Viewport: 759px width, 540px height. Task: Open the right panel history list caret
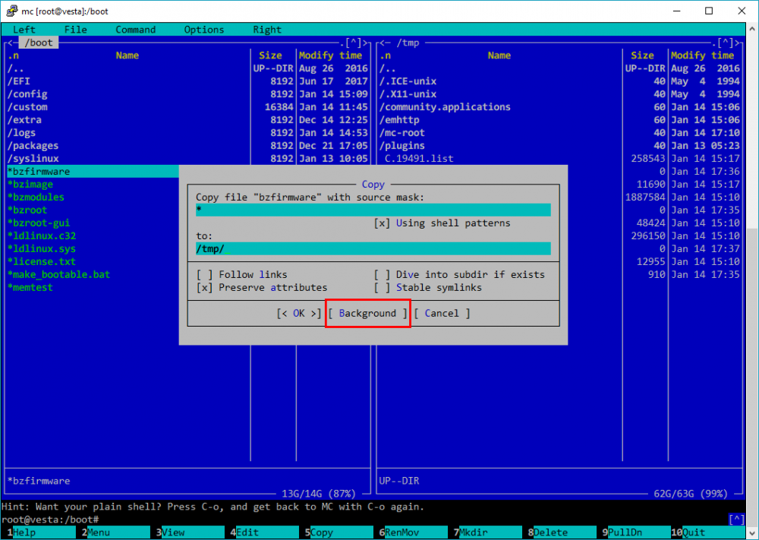[x=725, y=43]
